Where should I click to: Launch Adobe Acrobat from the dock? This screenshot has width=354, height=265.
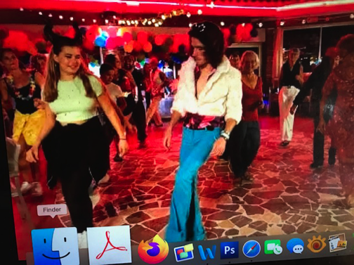tap(109, 245)
